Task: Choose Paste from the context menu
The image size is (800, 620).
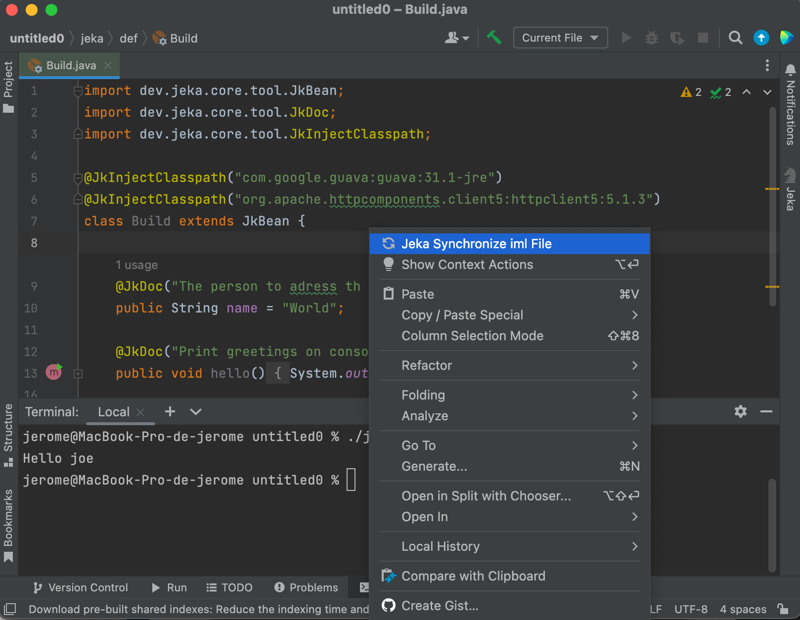Action: [x=510, y=294]
